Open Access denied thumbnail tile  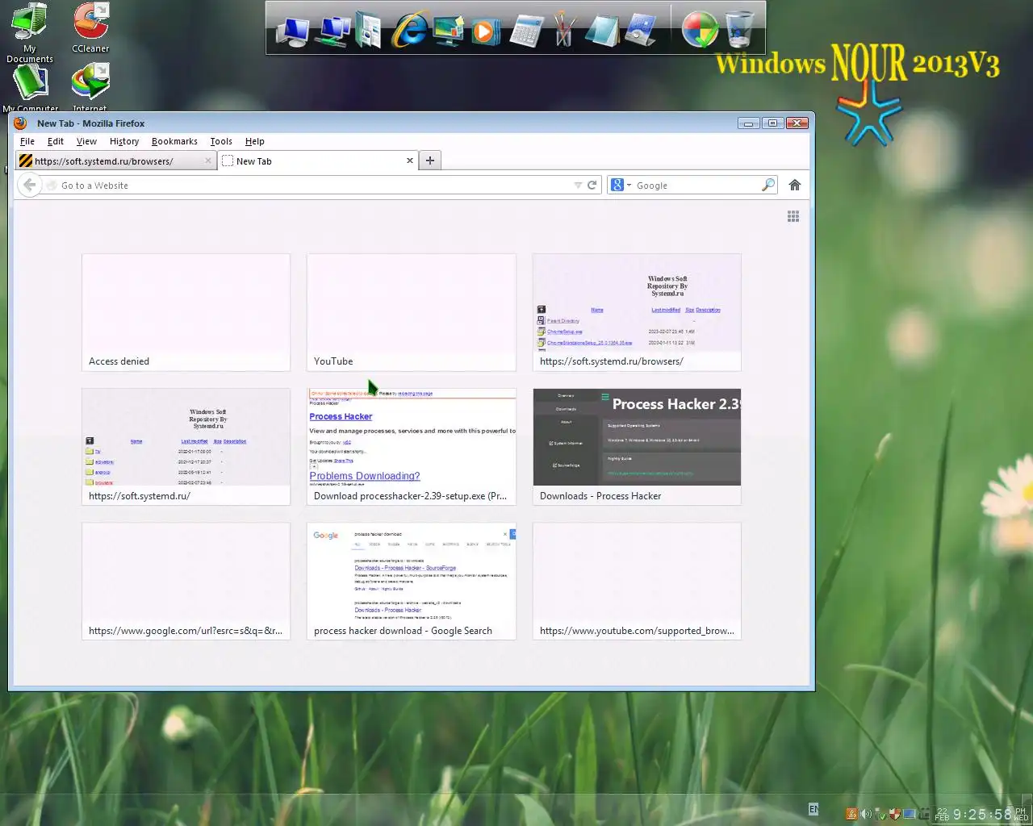tap(186, 312)
